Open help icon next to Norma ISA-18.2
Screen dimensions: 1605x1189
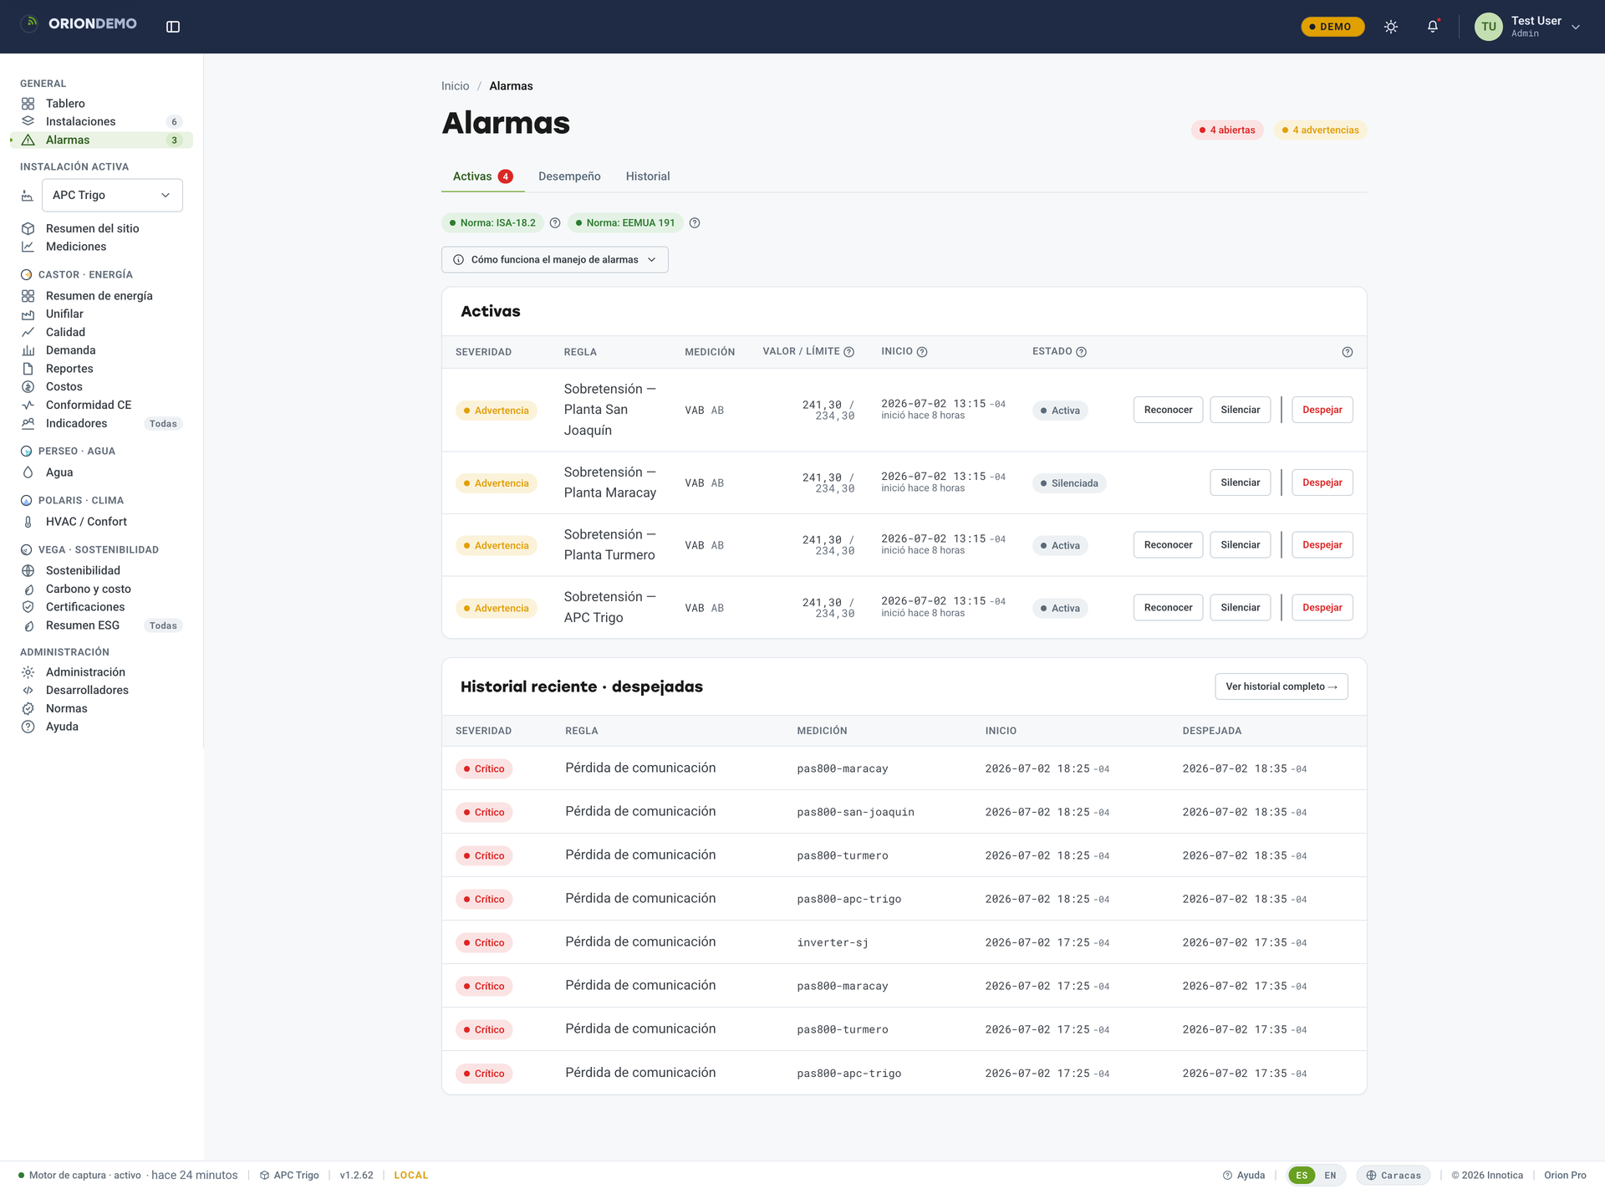[x=555, y=223]
